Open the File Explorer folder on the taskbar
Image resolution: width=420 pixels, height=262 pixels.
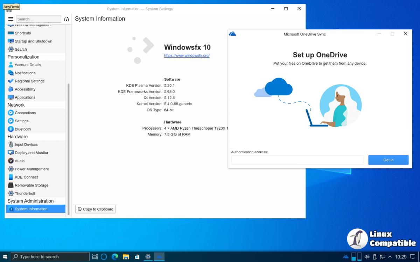coord(126,257)
